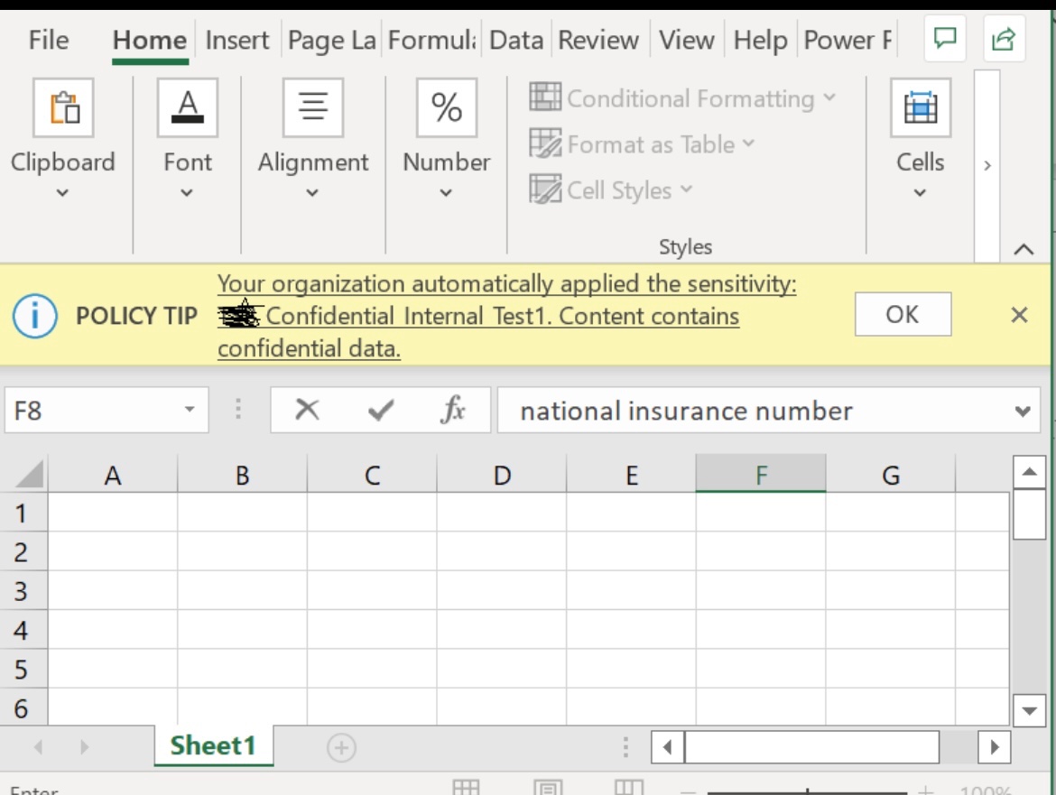Image resolution: width=1056 pixels, height=795 pixels.
Task: Click the Cell Styles icon
Action: (545, 190)
